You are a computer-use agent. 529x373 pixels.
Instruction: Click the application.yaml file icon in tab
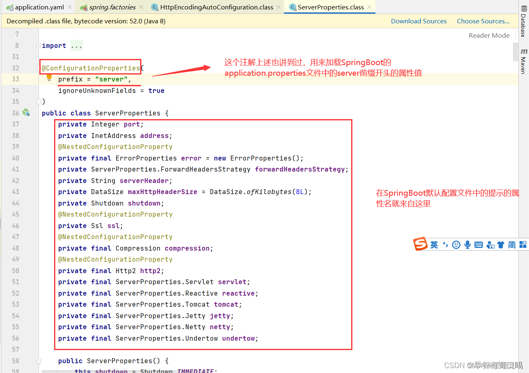coord(10,7)
